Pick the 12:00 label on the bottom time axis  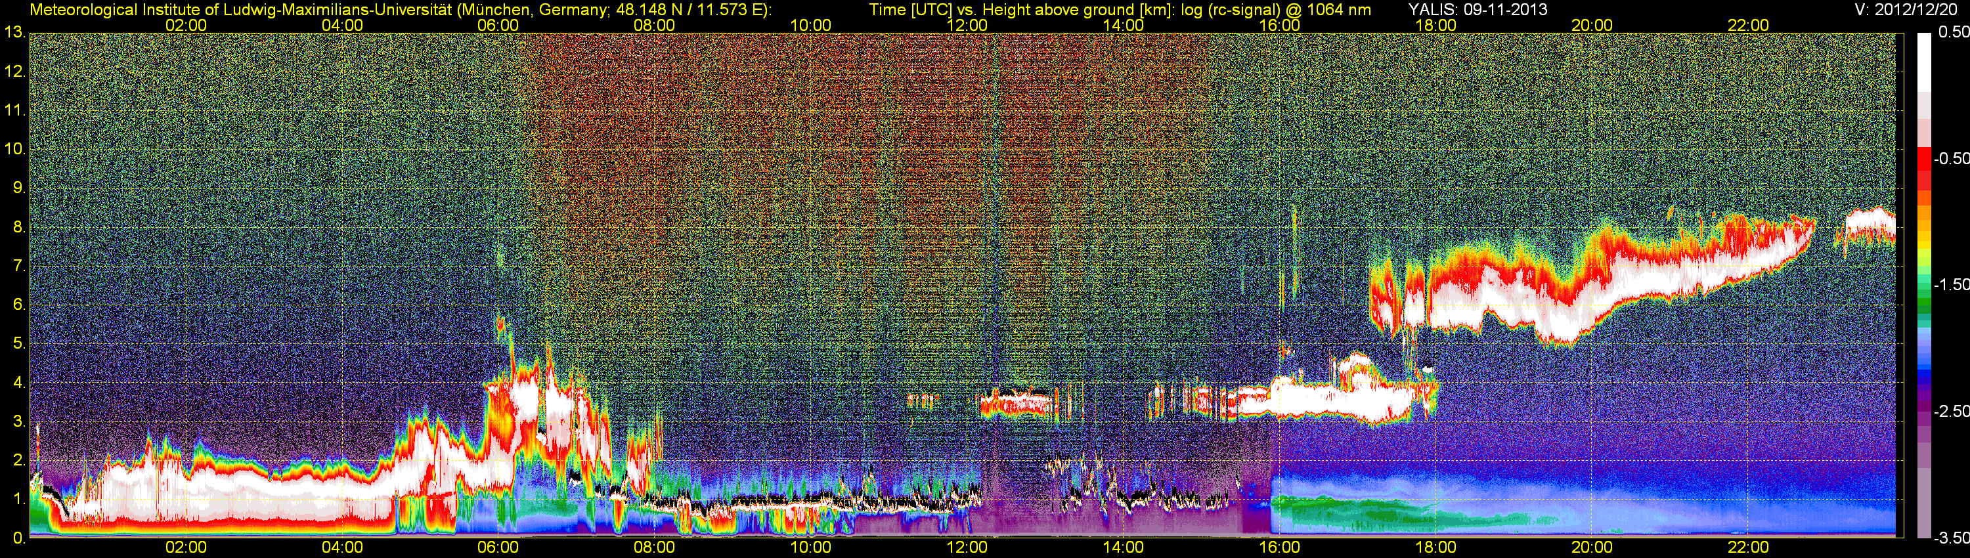click(967, 547)
